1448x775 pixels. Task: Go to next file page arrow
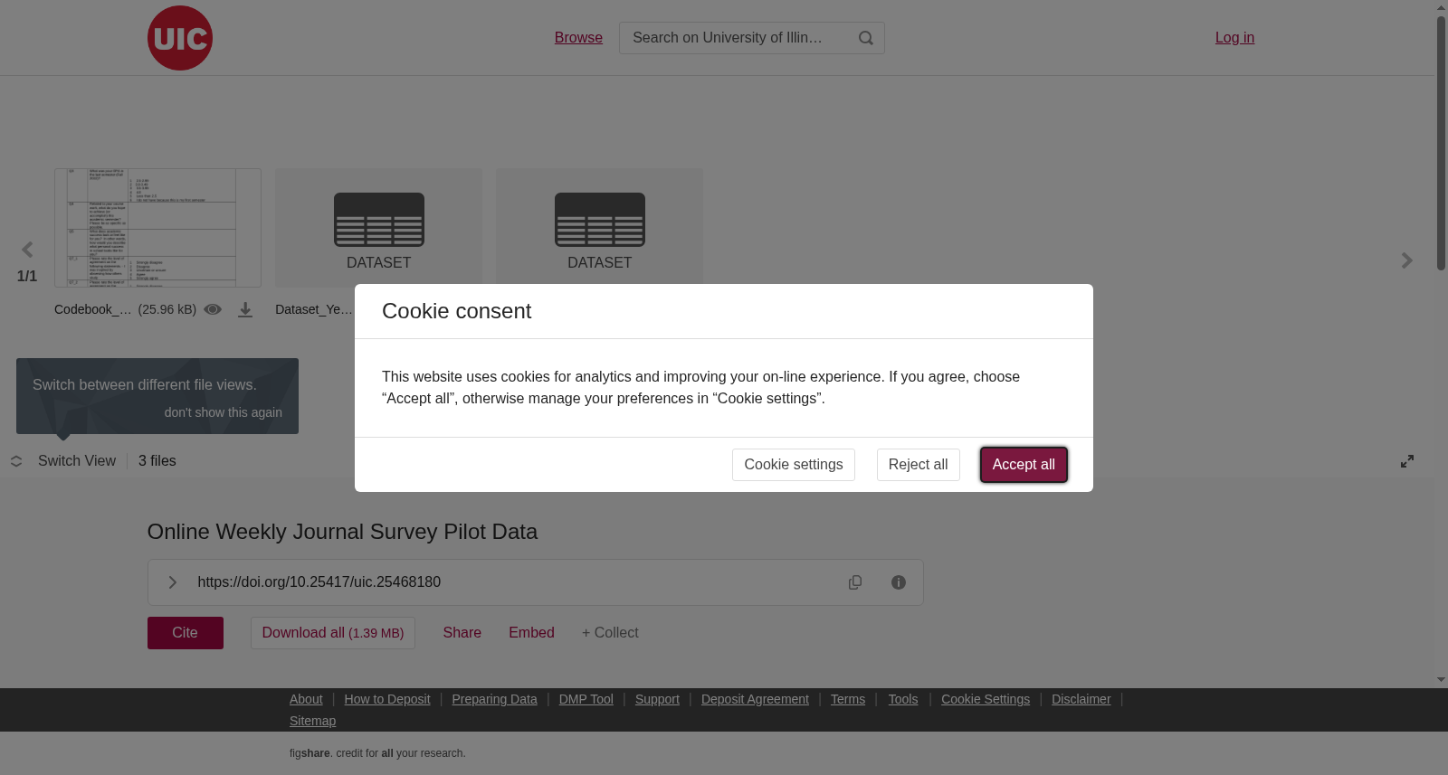tap(1406, 260)
